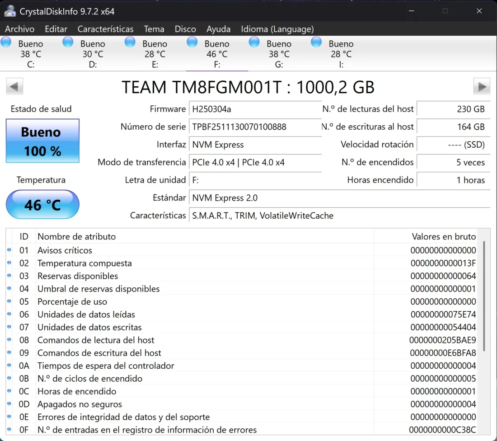Click the 46 °C temperature button
This screenshot has width=497, height=441.
pos(42,205)
